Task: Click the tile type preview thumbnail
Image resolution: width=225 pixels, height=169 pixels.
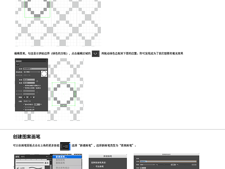Action: click(x=44, y=74)
